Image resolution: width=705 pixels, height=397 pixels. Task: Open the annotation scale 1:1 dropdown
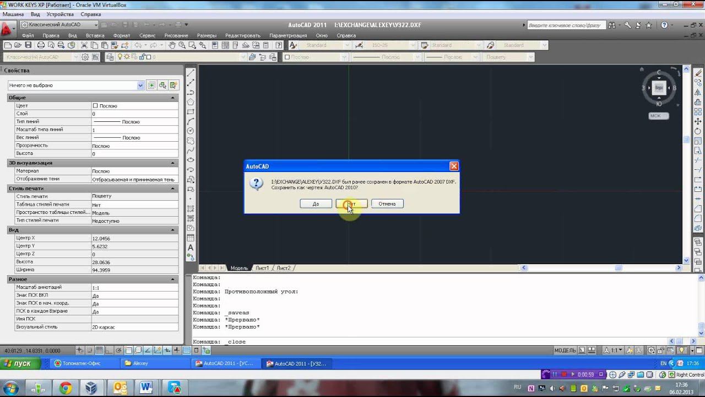tap(614, 351)
